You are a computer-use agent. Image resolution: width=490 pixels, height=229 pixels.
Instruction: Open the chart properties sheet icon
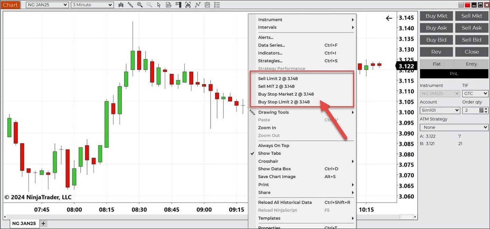tap(207, 5)
